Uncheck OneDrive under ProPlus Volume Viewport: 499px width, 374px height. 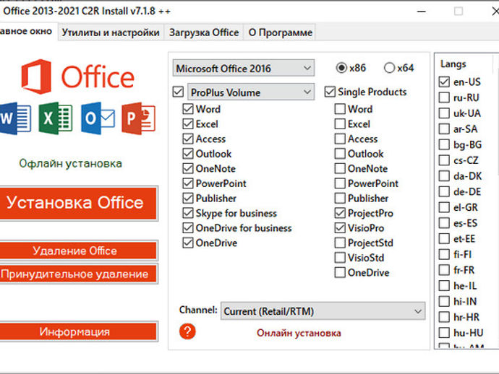tap(188, 243)
